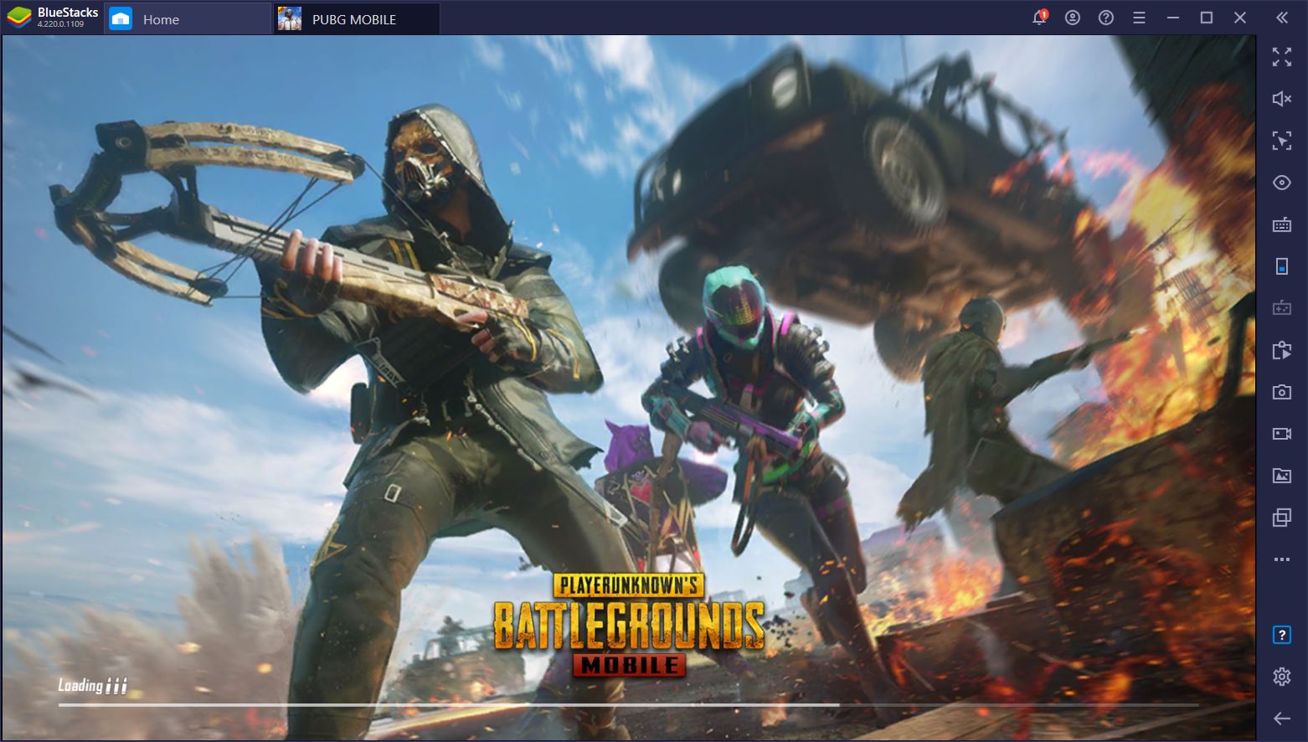Click the PUBG Mobile tab thumbnail icon

point(290,18)
